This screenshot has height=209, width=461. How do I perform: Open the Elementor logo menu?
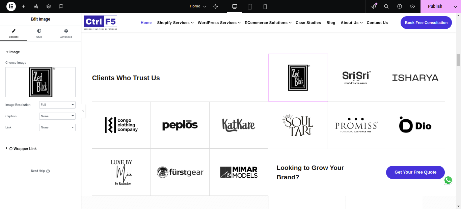11,6
